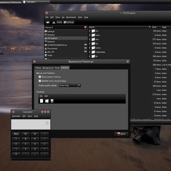The width and height of the screenshot is (171, 171).
Task: Click the Clr button in Calculator
Action: click(35, 134)
